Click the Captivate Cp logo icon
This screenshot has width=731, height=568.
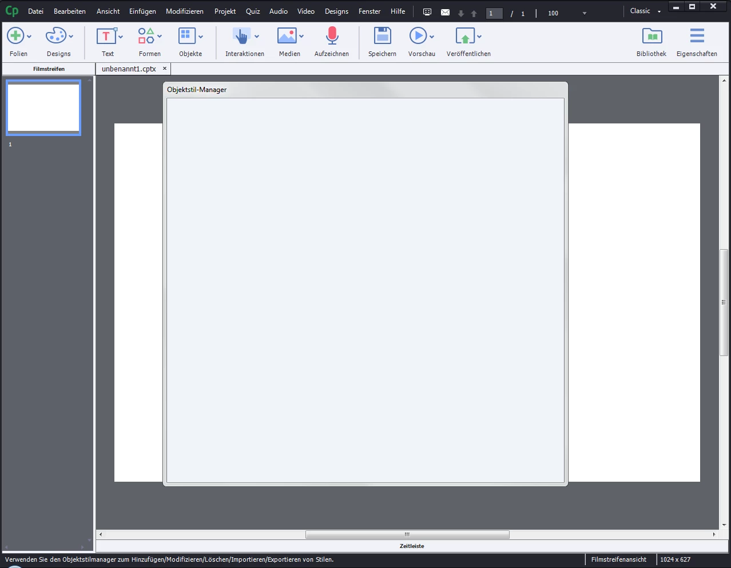tap(11, 11)
